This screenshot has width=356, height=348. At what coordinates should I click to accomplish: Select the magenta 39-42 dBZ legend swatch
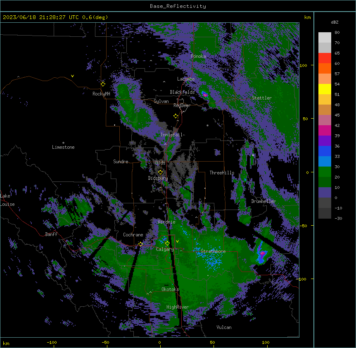click(x=325, y=130)
